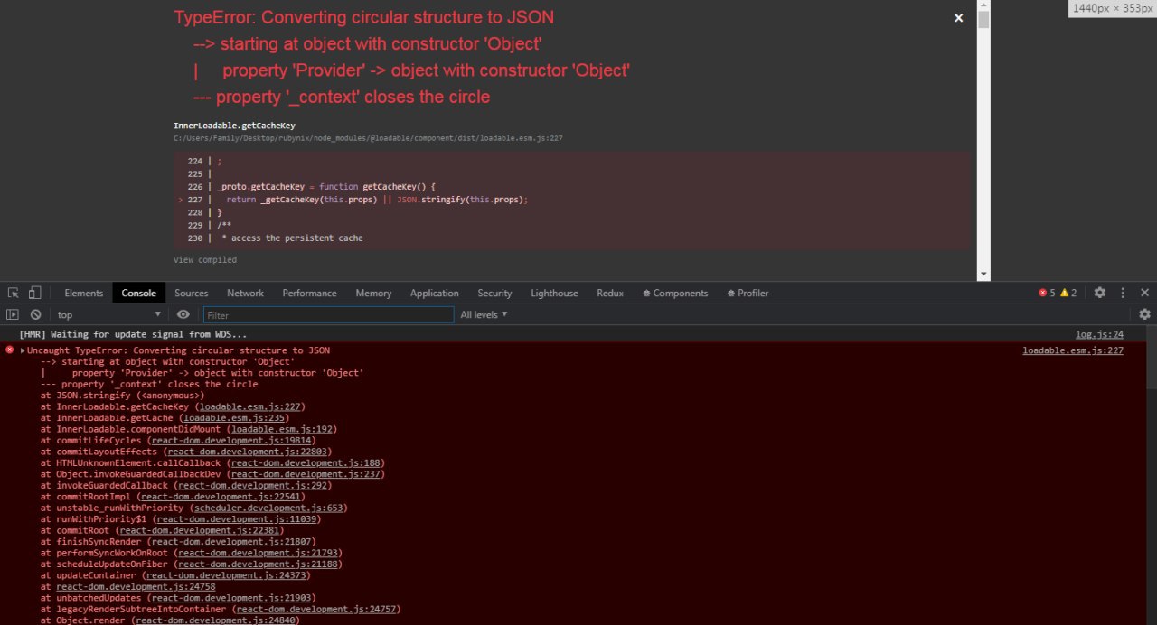Viewport: 1157px width, 625px height.
Task: Open the Redux tab
Action: (610, 293)
